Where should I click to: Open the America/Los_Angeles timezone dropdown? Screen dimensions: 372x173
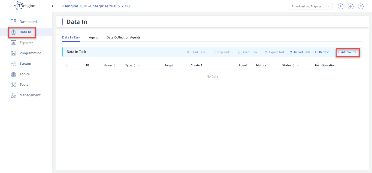[310, 6]
